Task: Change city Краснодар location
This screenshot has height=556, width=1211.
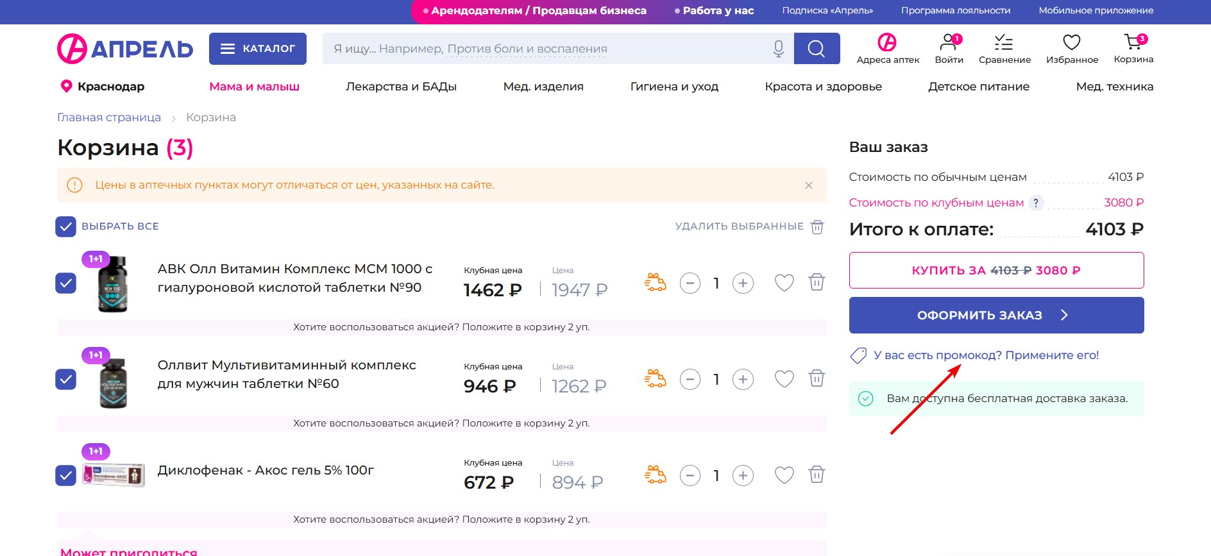Action: pyautogui.click(x=102, y=86)
